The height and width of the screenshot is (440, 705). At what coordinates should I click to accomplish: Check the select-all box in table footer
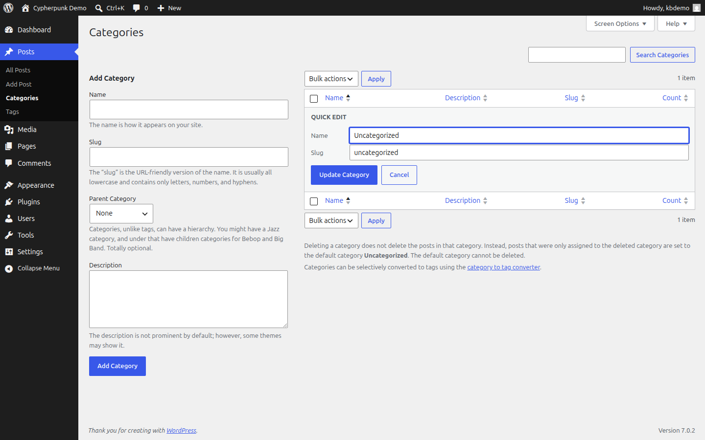(314, 201)
